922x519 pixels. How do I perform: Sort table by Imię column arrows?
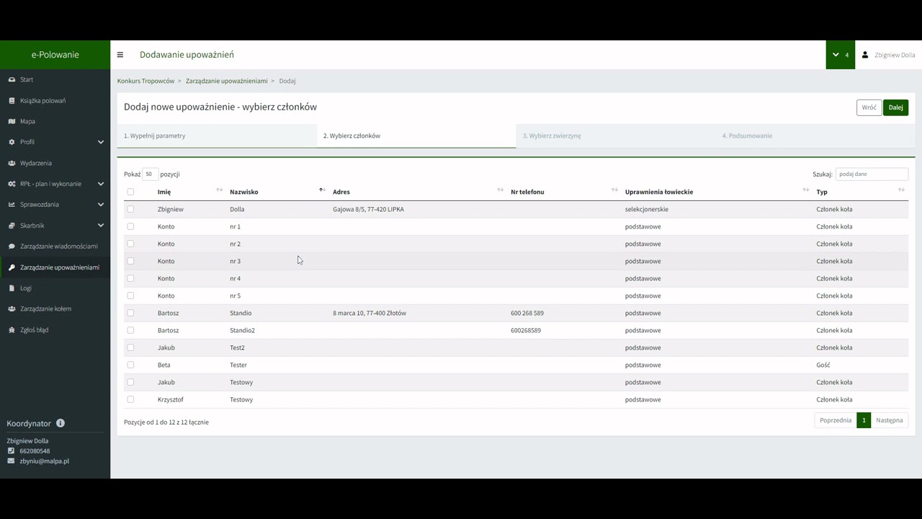point(220,190)
